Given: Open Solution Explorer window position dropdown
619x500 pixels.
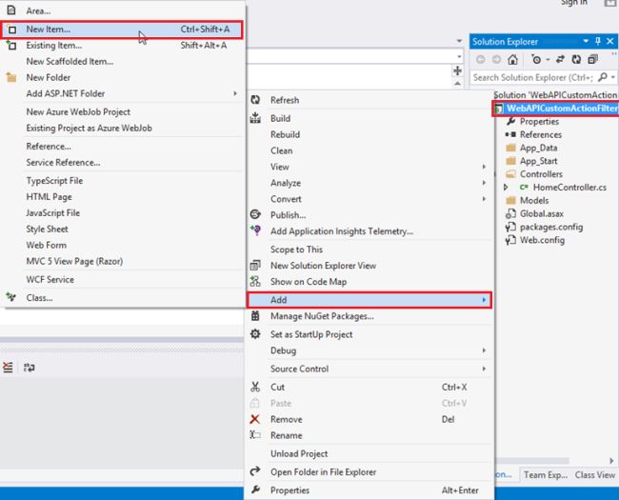Looking at the screenshot, I should 586,41.
